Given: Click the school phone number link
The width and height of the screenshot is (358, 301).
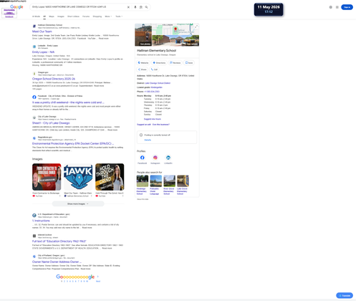Looking at the screenshot, I should [152, 92].
